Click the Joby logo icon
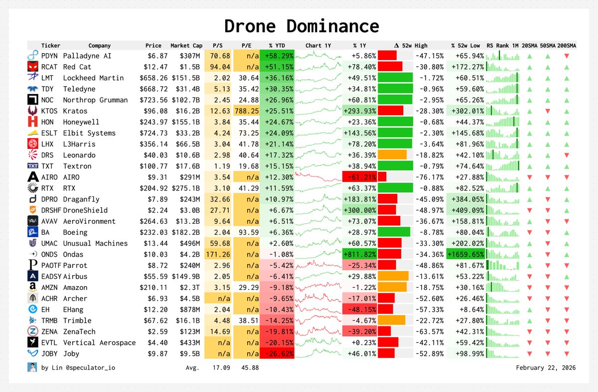 [33, 353]
